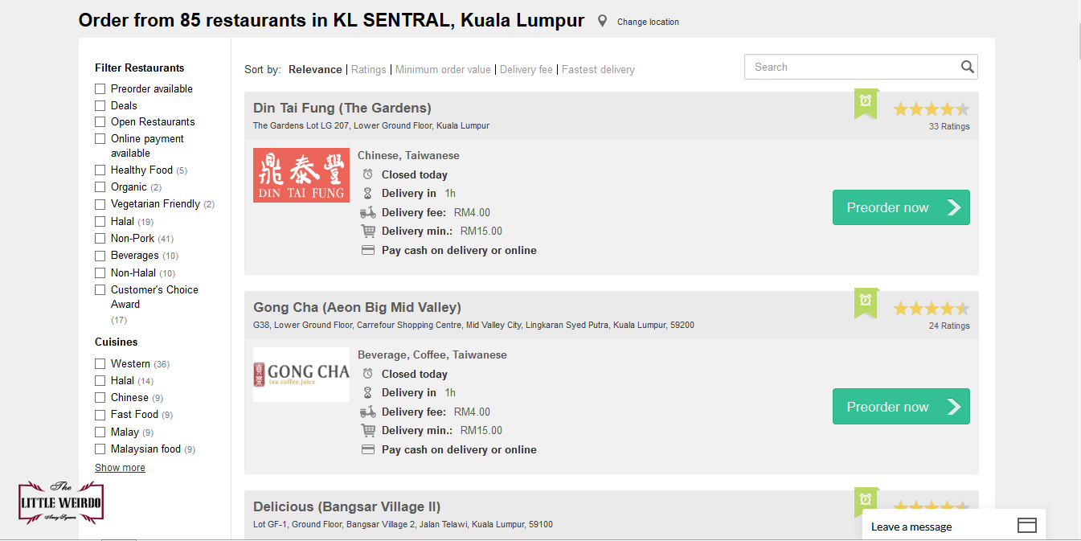Enable the Preorder available filter
This screenshot has width=1081, height=541.
point(100,89)
